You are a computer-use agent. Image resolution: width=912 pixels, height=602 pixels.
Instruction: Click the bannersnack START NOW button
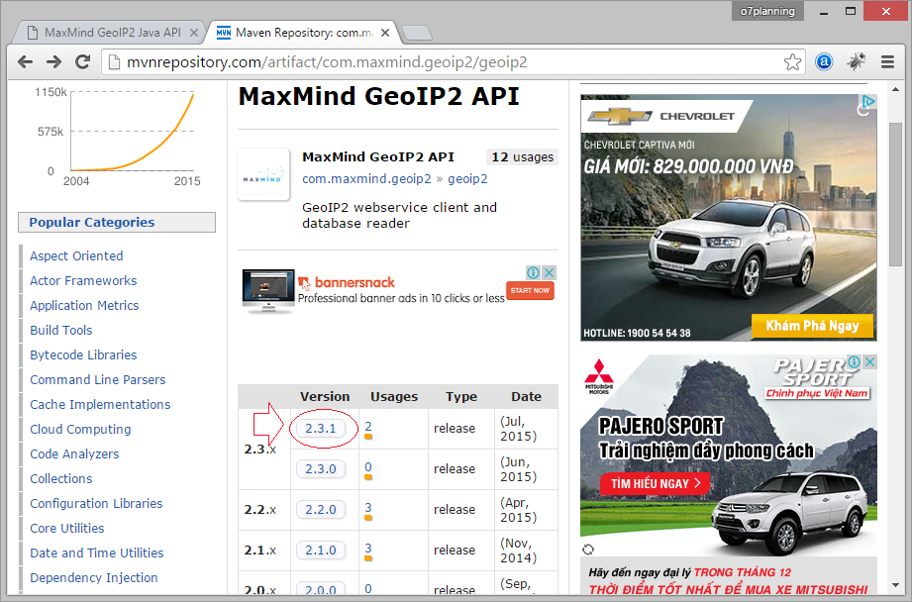(x=530, y=290)
